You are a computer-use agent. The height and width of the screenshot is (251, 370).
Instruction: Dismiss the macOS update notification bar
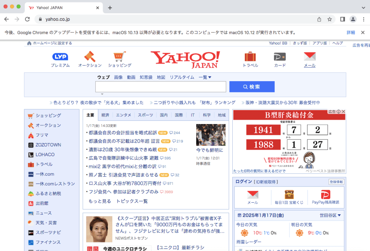tap(363, 32)
